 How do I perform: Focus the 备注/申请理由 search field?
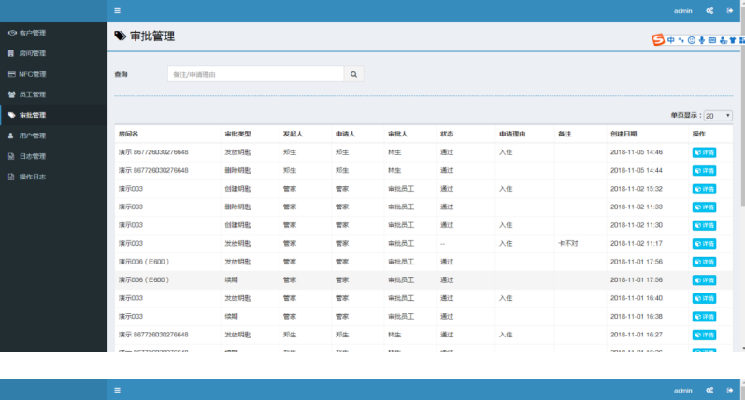click(255, 74)
